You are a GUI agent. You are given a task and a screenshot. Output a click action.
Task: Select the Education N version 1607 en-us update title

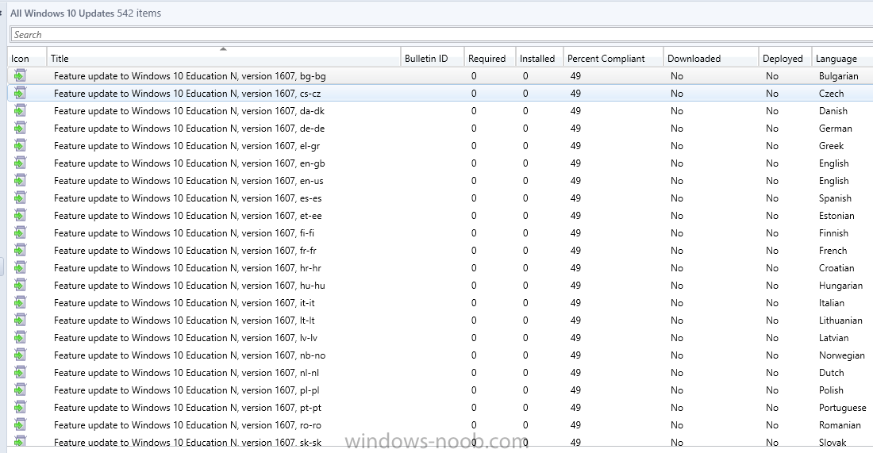coord(189,180)
